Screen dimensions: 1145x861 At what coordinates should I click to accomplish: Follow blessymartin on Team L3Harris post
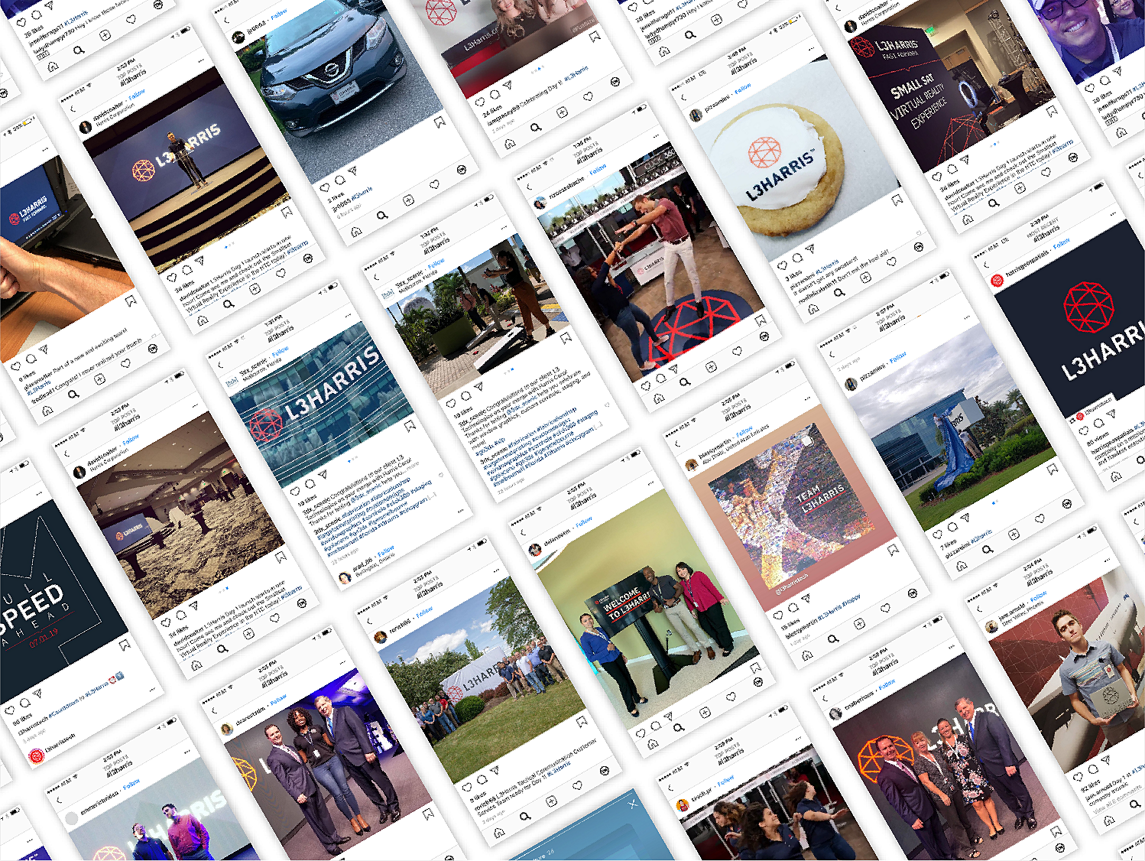pyautogui.click(x=744, y=430)
